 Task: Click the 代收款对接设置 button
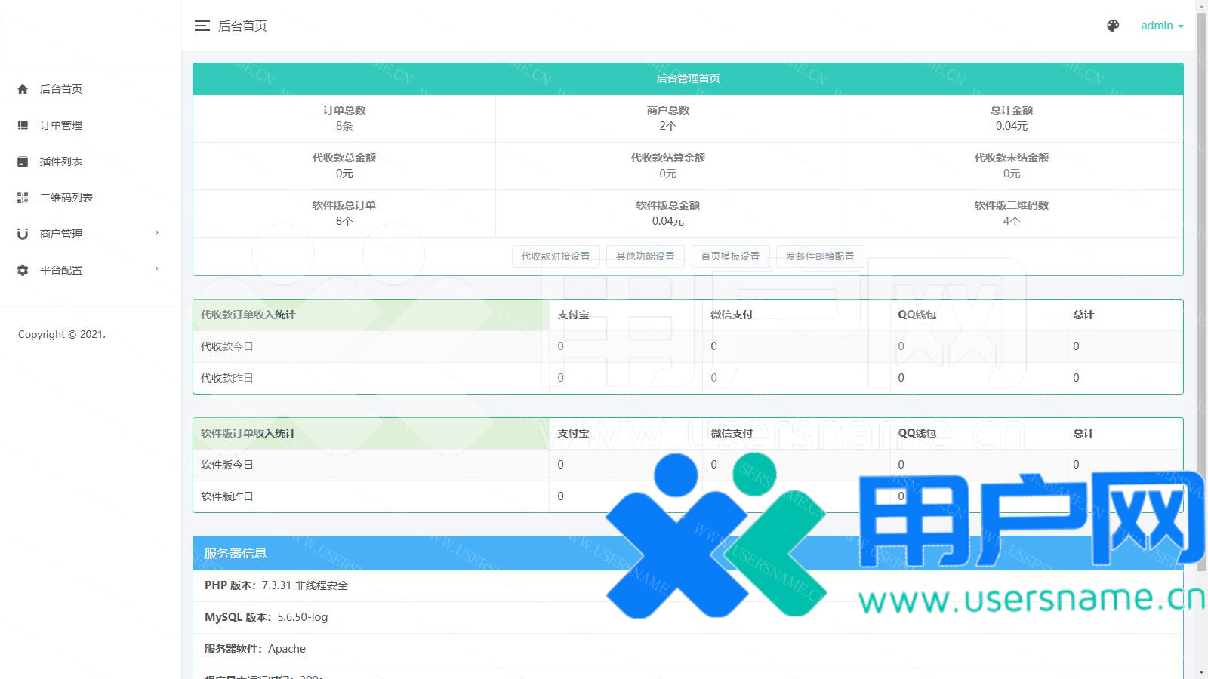point(556,257)
